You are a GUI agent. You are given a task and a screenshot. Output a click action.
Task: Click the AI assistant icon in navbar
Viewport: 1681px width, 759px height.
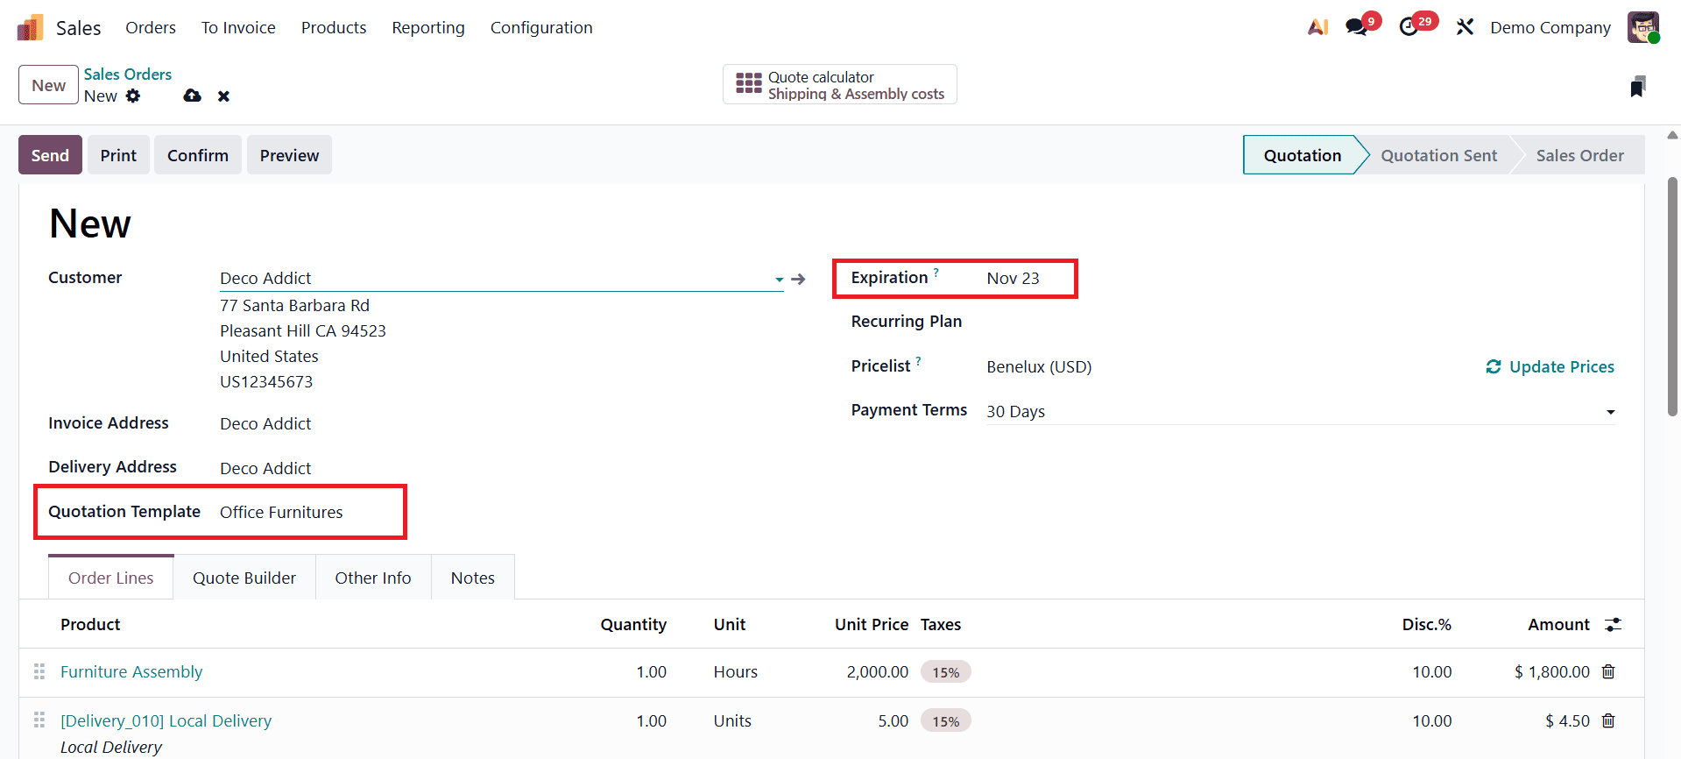click(1317, 27)
